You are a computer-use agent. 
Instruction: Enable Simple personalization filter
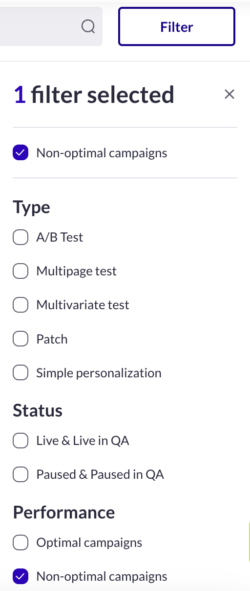coord(21,373)
